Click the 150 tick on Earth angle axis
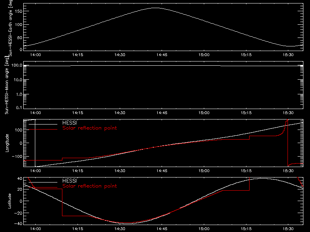This screenshot has width=310, height=232. 18,11
